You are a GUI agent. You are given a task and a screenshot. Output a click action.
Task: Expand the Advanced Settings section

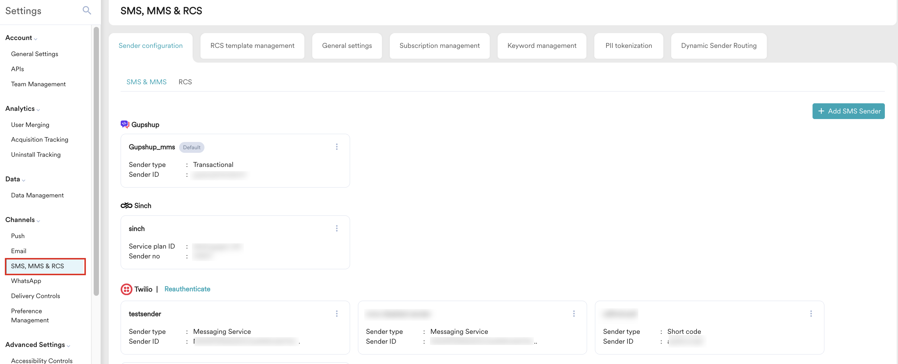click(68, 345)
